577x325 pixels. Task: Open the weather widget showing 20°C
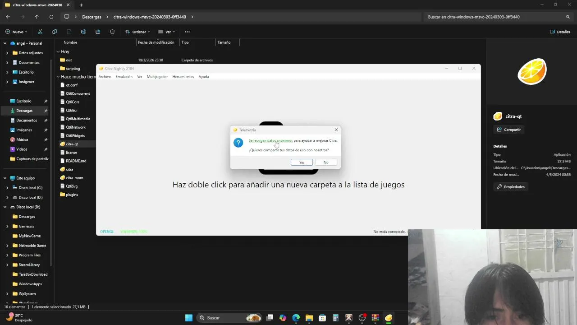click(19, 318)
